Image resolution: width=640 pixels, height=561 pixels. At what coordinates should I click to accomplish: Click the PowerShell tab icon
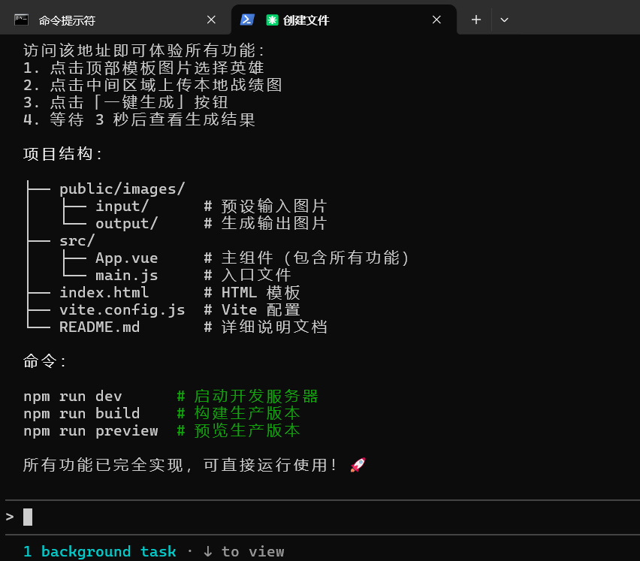click(247, 20)
